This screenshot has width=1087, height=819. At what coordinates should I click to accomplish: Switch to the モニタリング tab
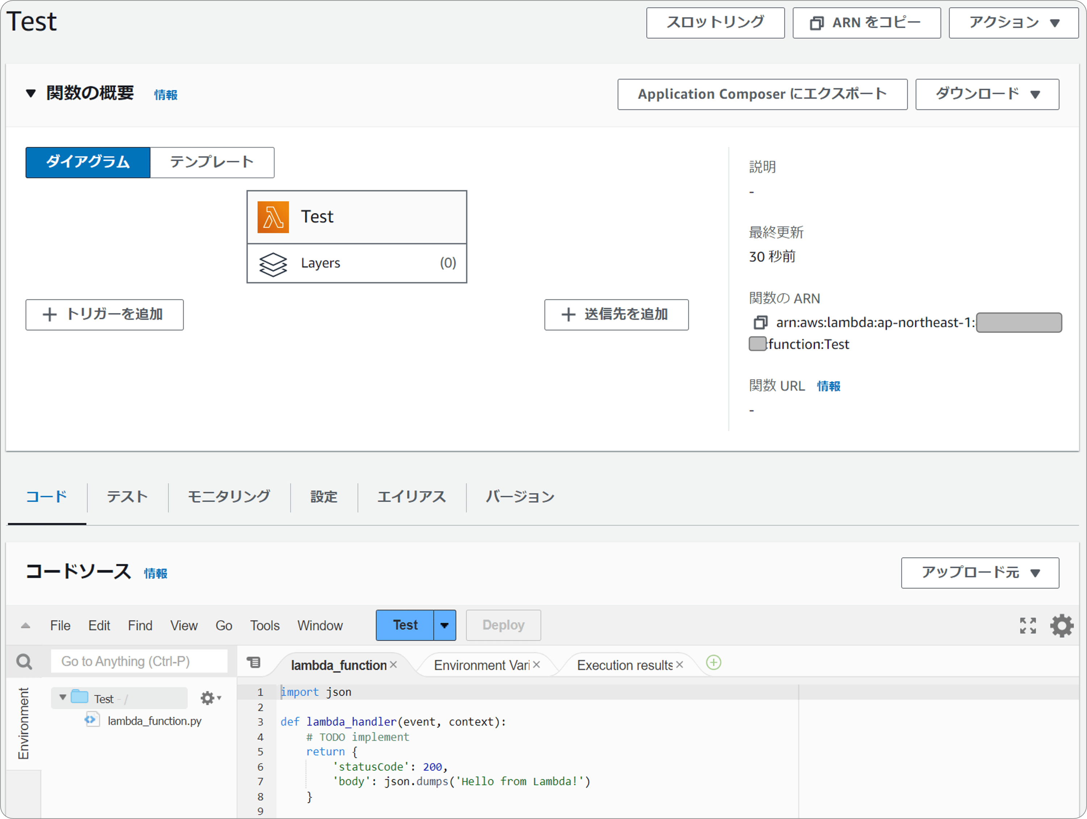pyautogui.click(x=229, y=497)
